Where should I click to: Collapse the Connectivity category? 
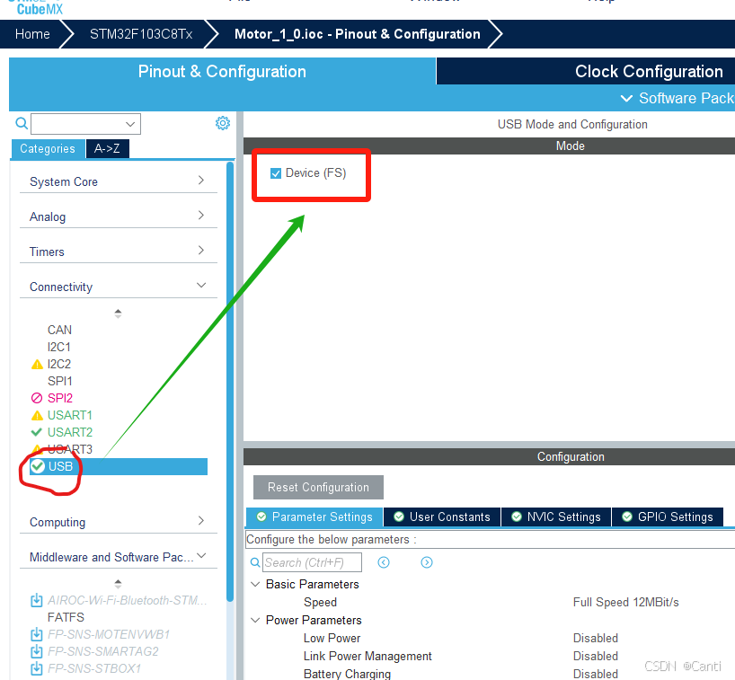point(118,287)
